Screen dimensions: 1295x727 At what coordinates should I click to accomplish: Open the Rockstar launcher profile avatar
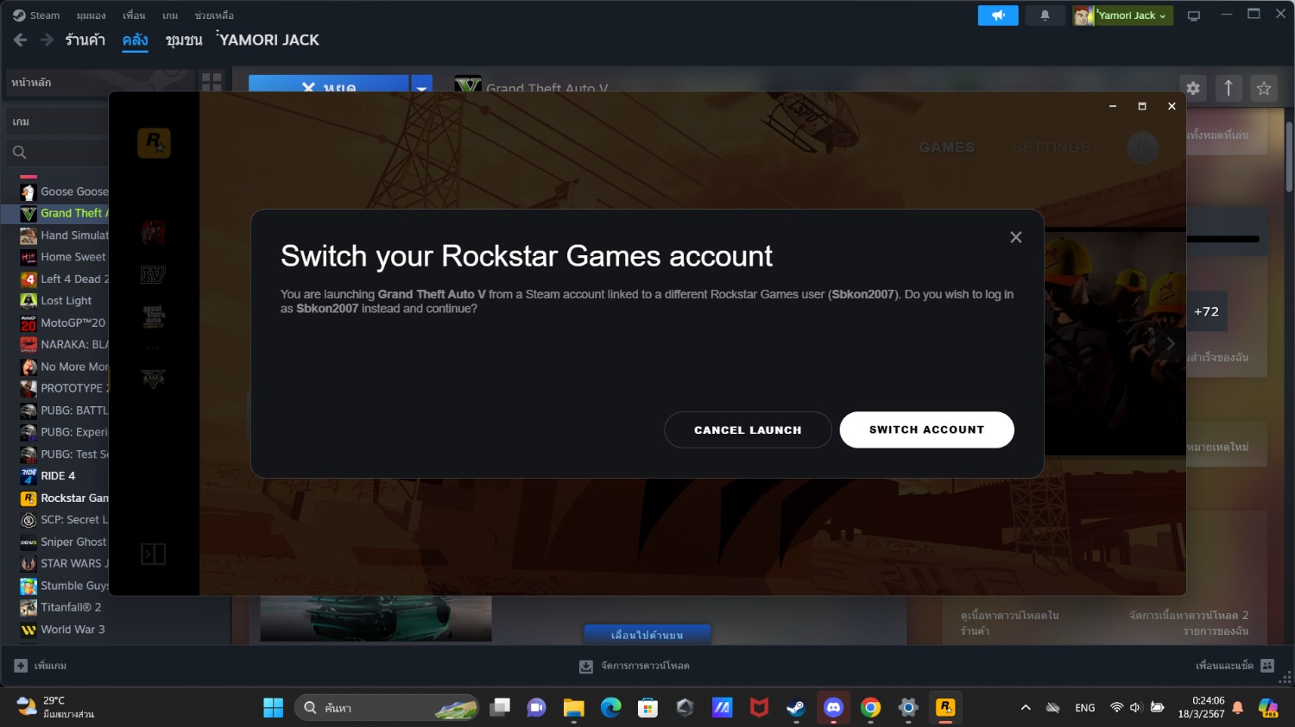[x=1142, y=147]
